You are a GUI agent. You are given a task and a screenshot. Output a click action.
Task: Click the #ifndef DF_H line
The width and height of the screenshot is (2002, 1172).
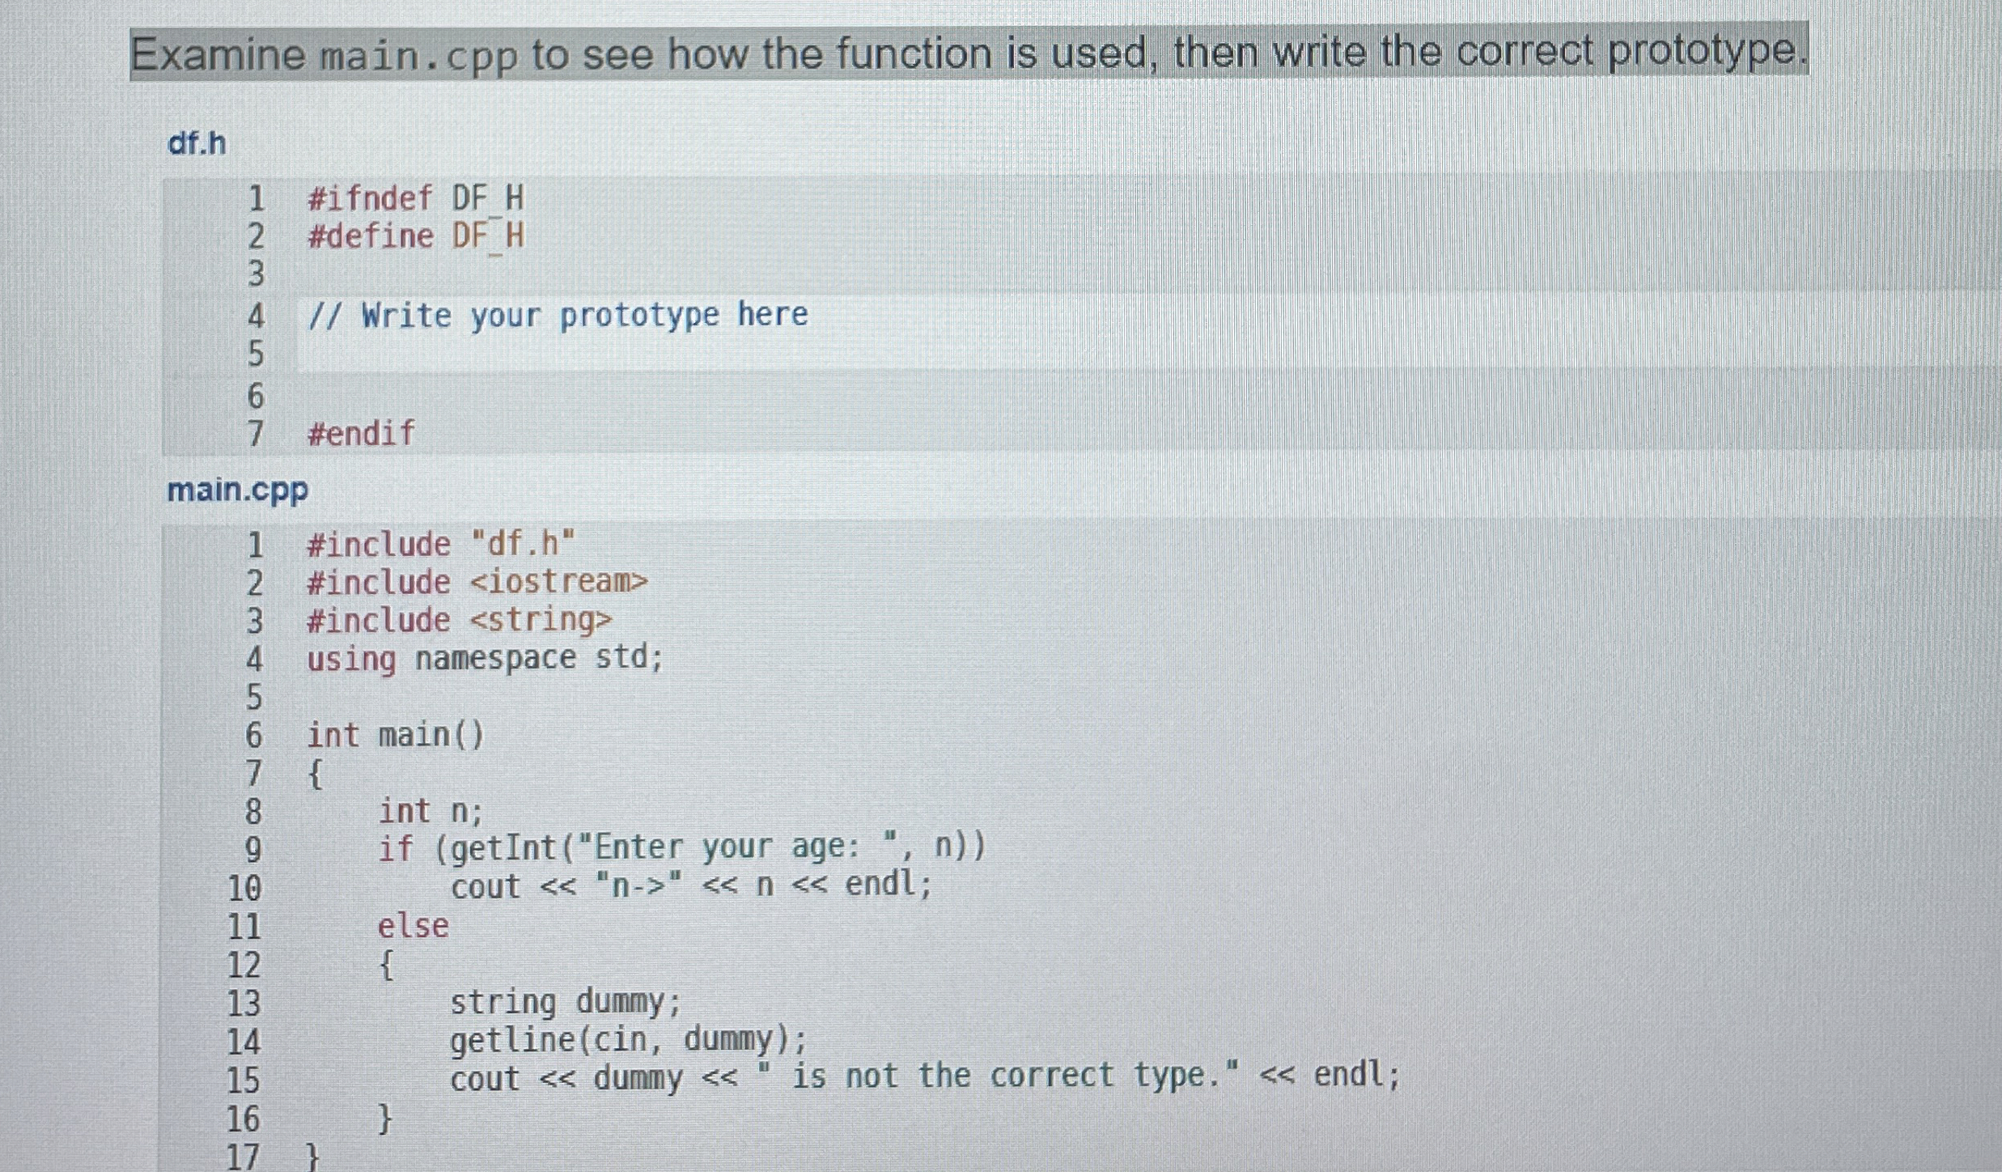point(415,198)
